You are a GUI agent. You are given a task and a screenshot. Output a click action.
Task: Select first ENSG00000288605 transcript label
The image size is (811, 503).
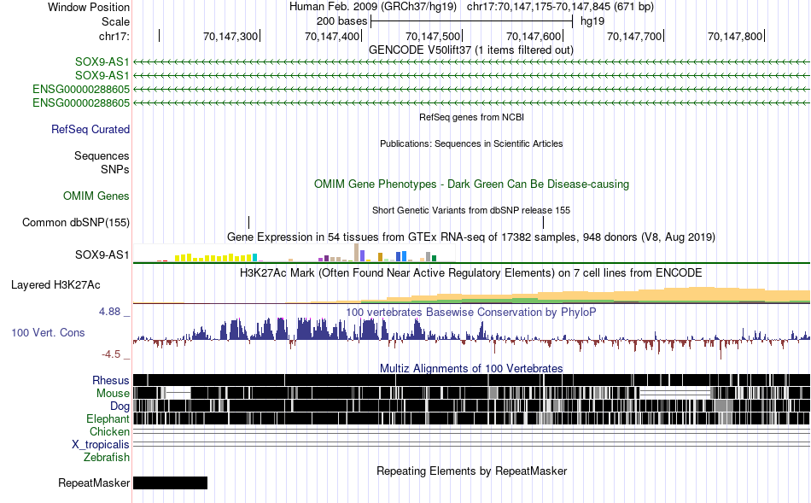[81, 89]
